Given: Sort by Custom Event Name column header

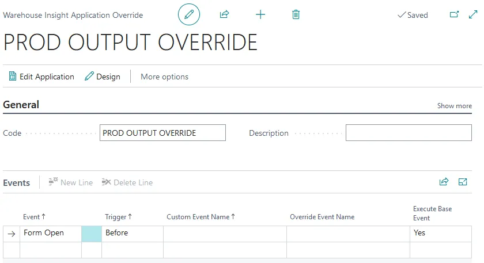Looking at the screenshot, I should point(201,217).
